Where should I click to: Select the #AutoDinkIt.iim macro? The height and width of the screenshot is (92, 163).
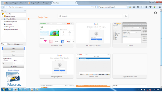point(11,19)
